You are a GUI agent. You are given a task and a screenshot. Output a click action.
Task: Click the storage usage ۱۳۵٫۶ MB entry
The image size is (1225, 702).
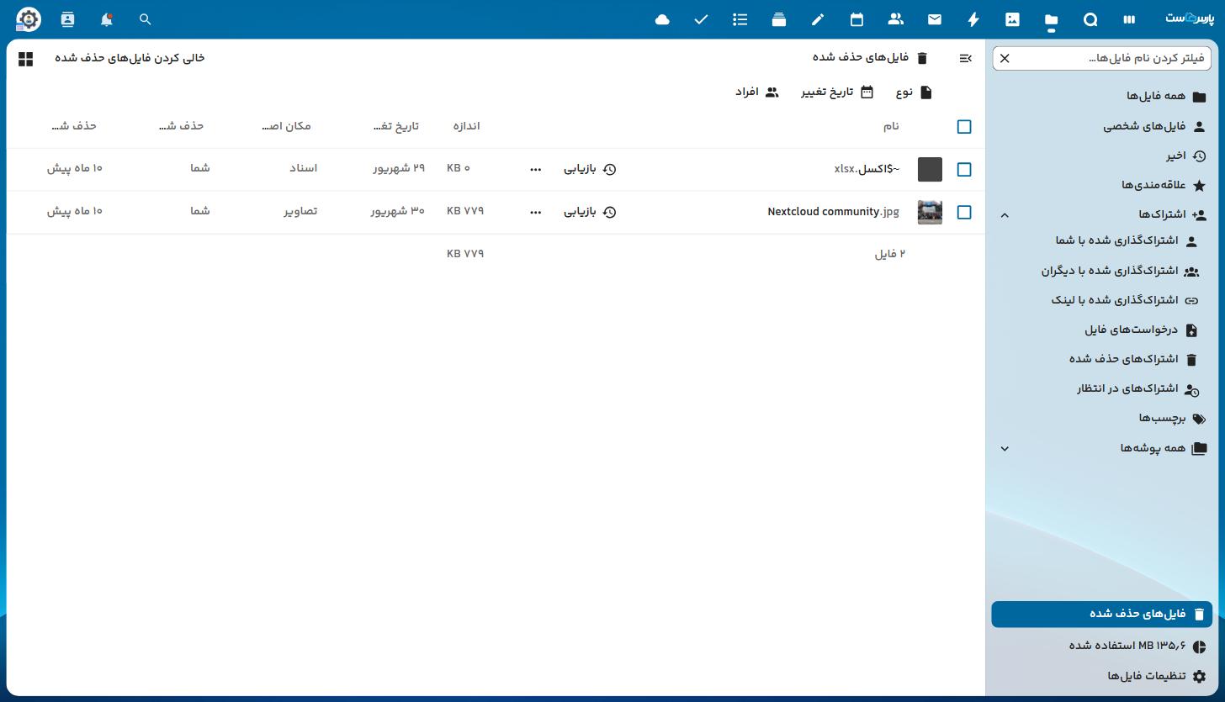(1101, 646)
